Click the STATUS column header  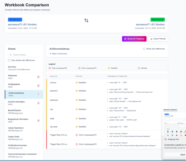(x=79, y=76)
